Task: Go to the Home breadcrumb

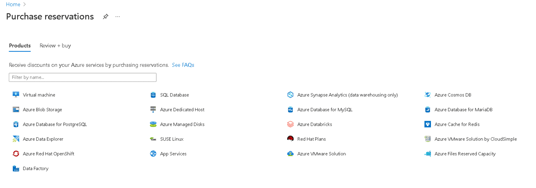Action: click(x=13, y=4)
